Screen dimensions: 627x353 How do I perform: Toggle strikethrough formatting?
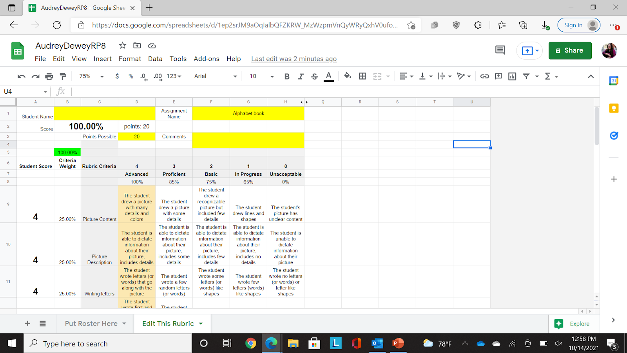click(314, 76)
